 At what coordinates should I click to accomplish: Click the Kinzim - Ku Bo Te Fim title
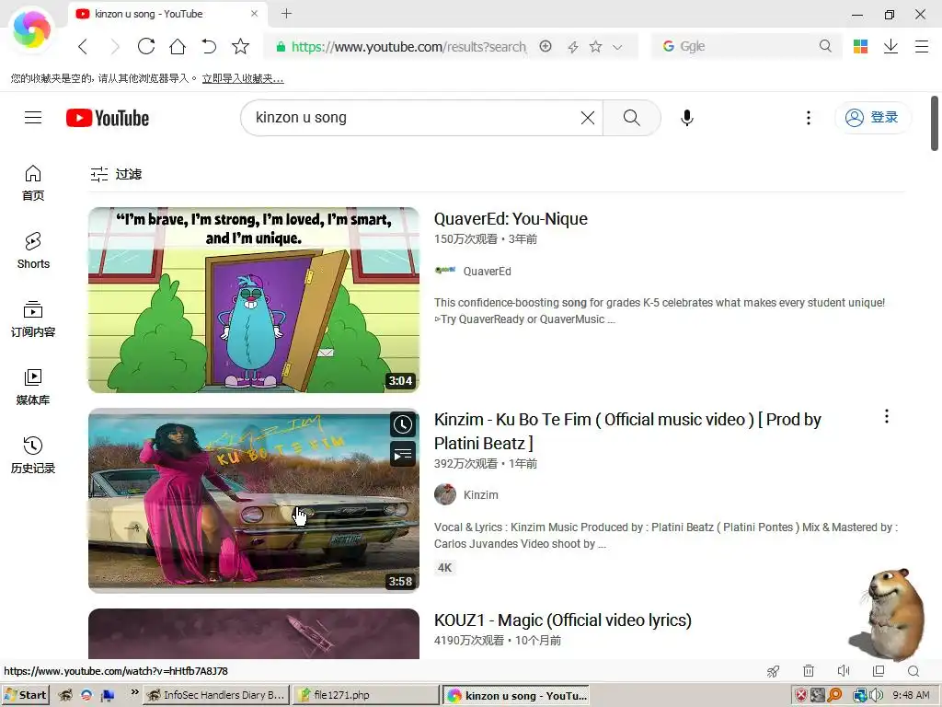coord(627,431)
